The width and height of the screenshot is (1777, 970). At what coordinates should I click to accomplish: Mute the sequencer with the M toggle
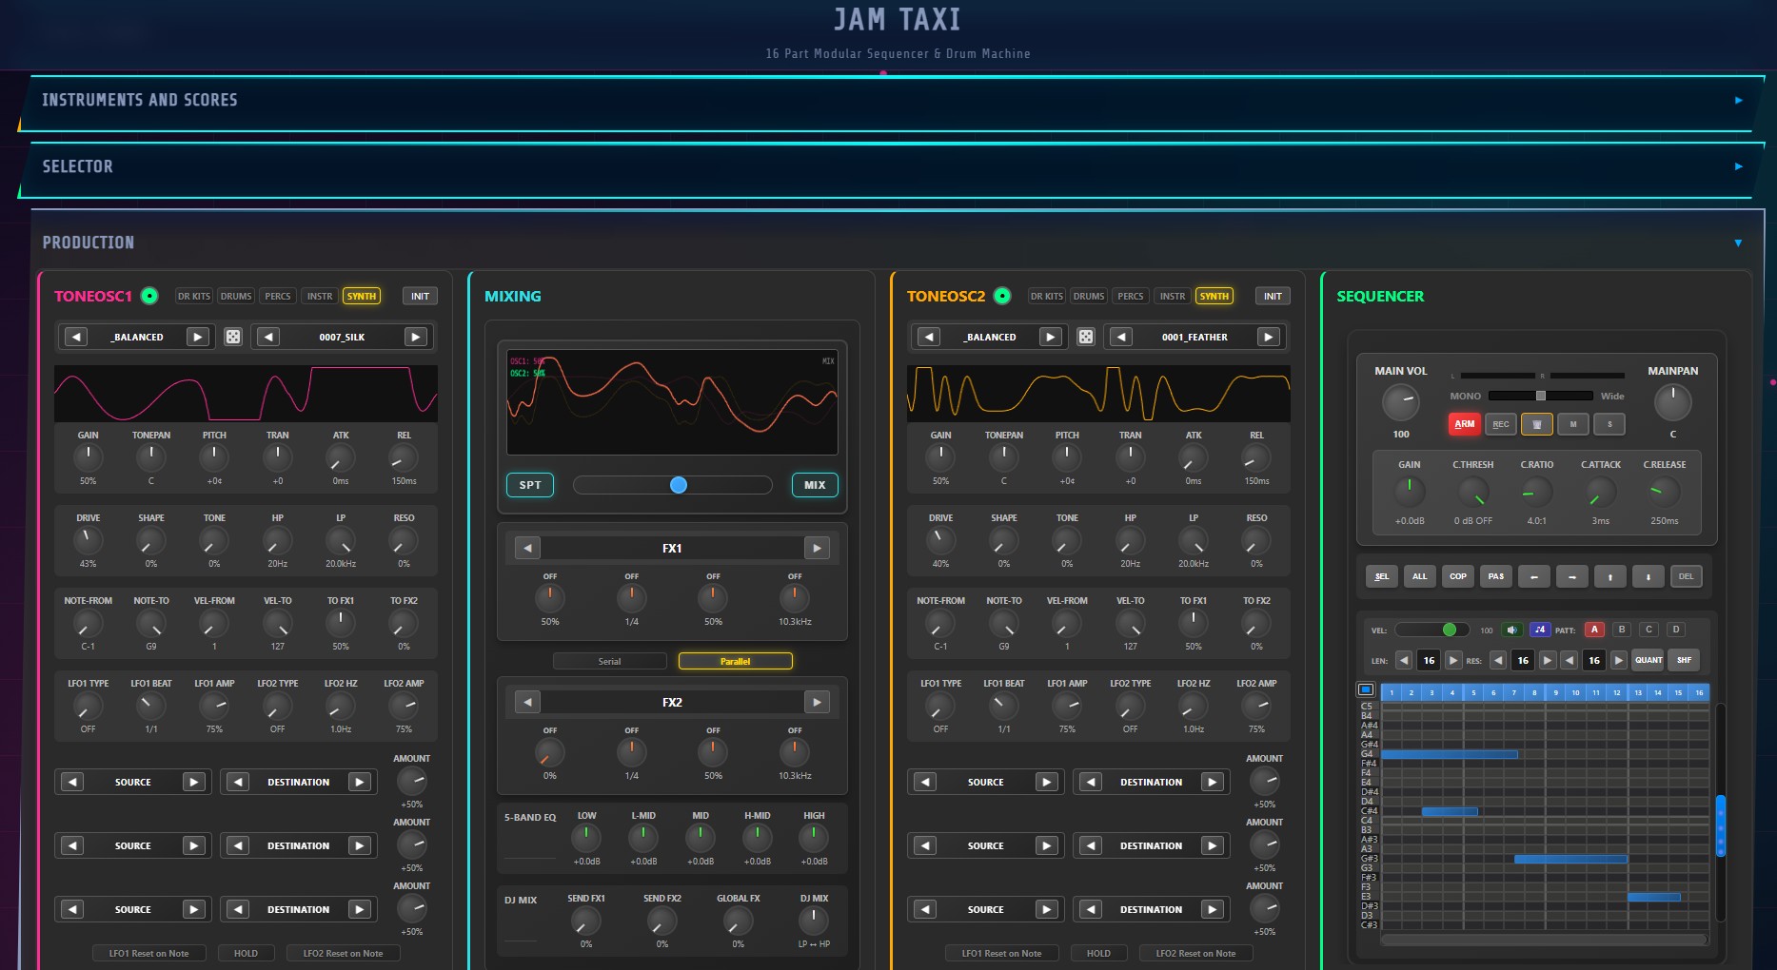pyautogui.click(x=1572, y=424)
